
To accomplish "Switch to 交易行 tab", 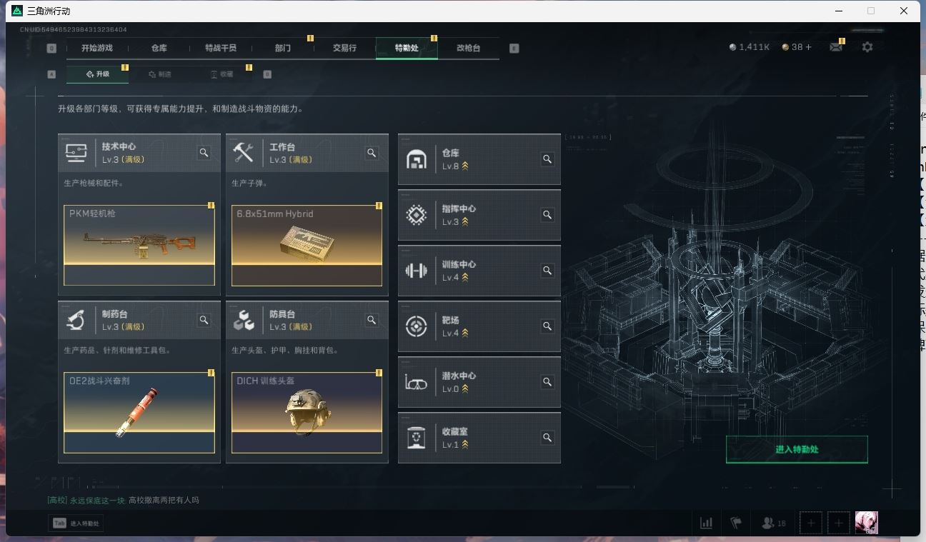I will [344, 48].
